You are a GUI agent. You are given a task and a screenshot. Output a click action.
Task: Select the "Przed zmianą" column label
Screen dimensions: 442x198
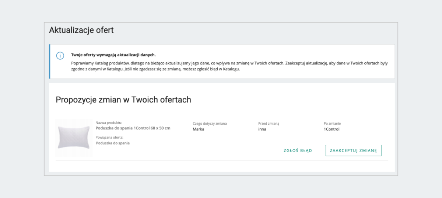pos(269,124)
